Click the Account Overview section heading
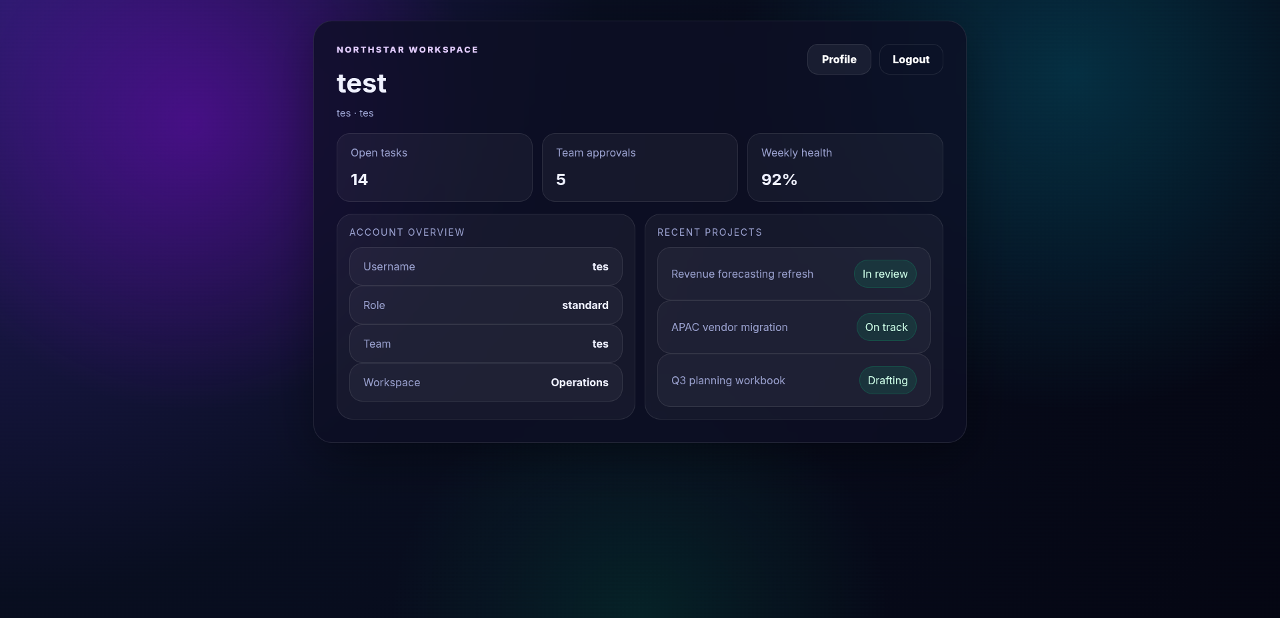1280x618 pixels. [407, 232]
